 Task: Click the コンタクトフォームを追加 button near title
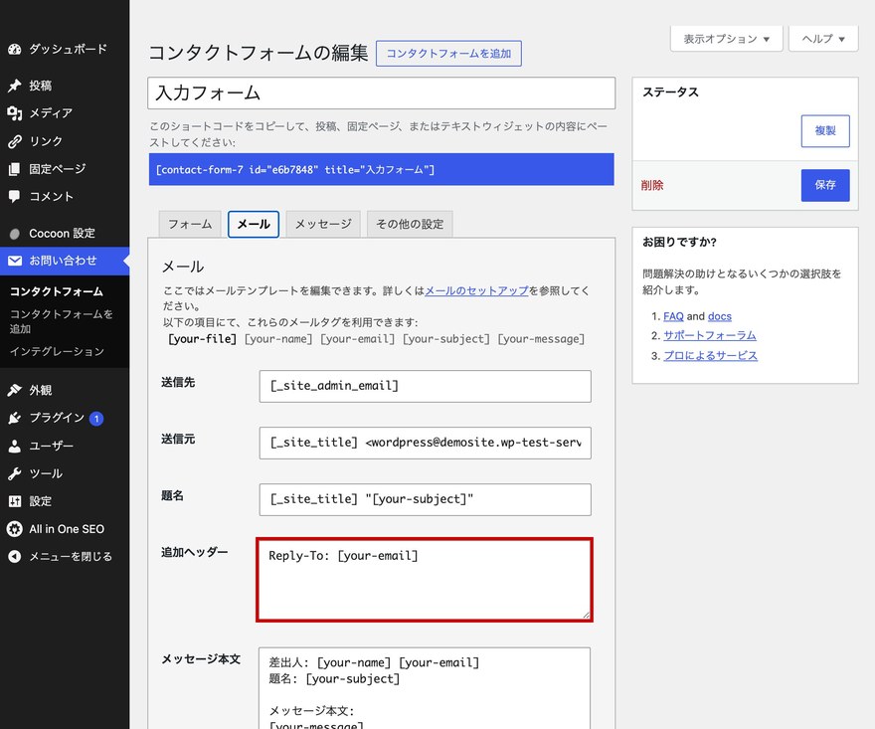pyautogui.click(x=448, y=54)
